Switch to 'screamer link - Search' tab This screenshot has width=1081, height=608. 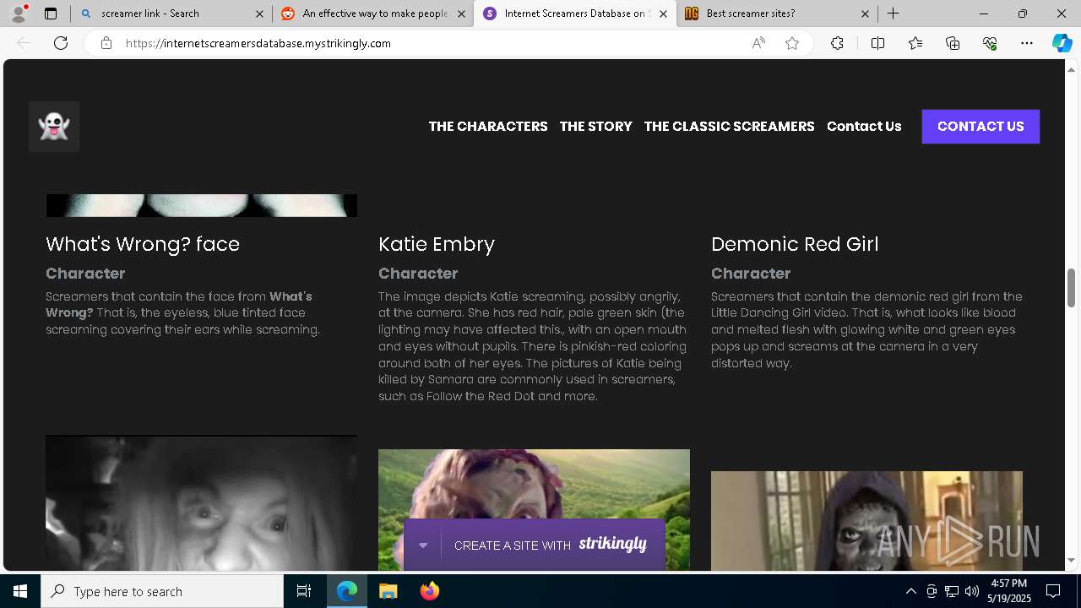[173, 14]
